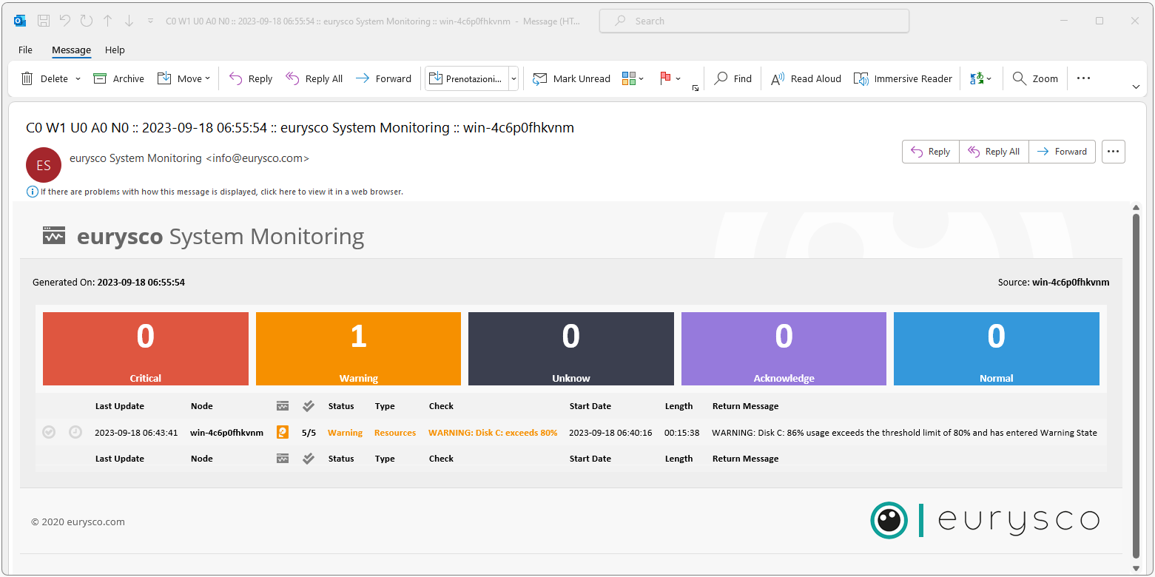Click the orange Warning status text in the row
This screenshot has width=1155, height=577.
pyautogui.click(x=346, y=433)
